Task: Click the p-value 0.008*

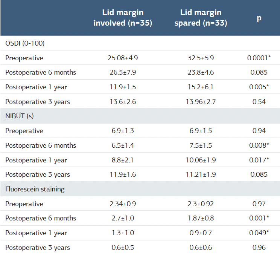Action: click(x=259, y=145)
